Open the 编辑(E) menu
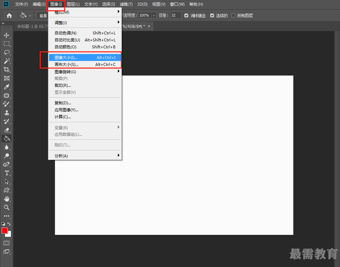340x267 pixels. [x=39, y=4]
